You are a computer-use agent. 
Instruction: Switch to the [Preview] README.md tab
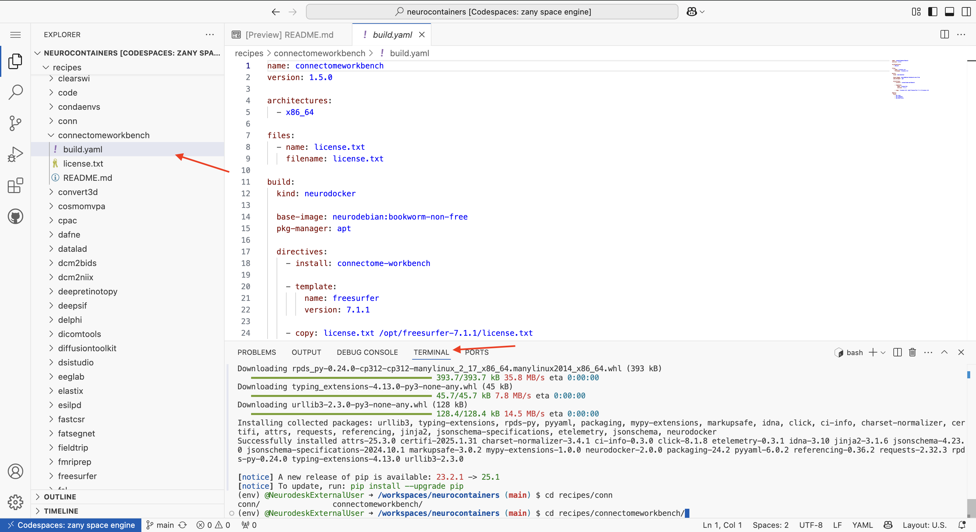[289, 35]
